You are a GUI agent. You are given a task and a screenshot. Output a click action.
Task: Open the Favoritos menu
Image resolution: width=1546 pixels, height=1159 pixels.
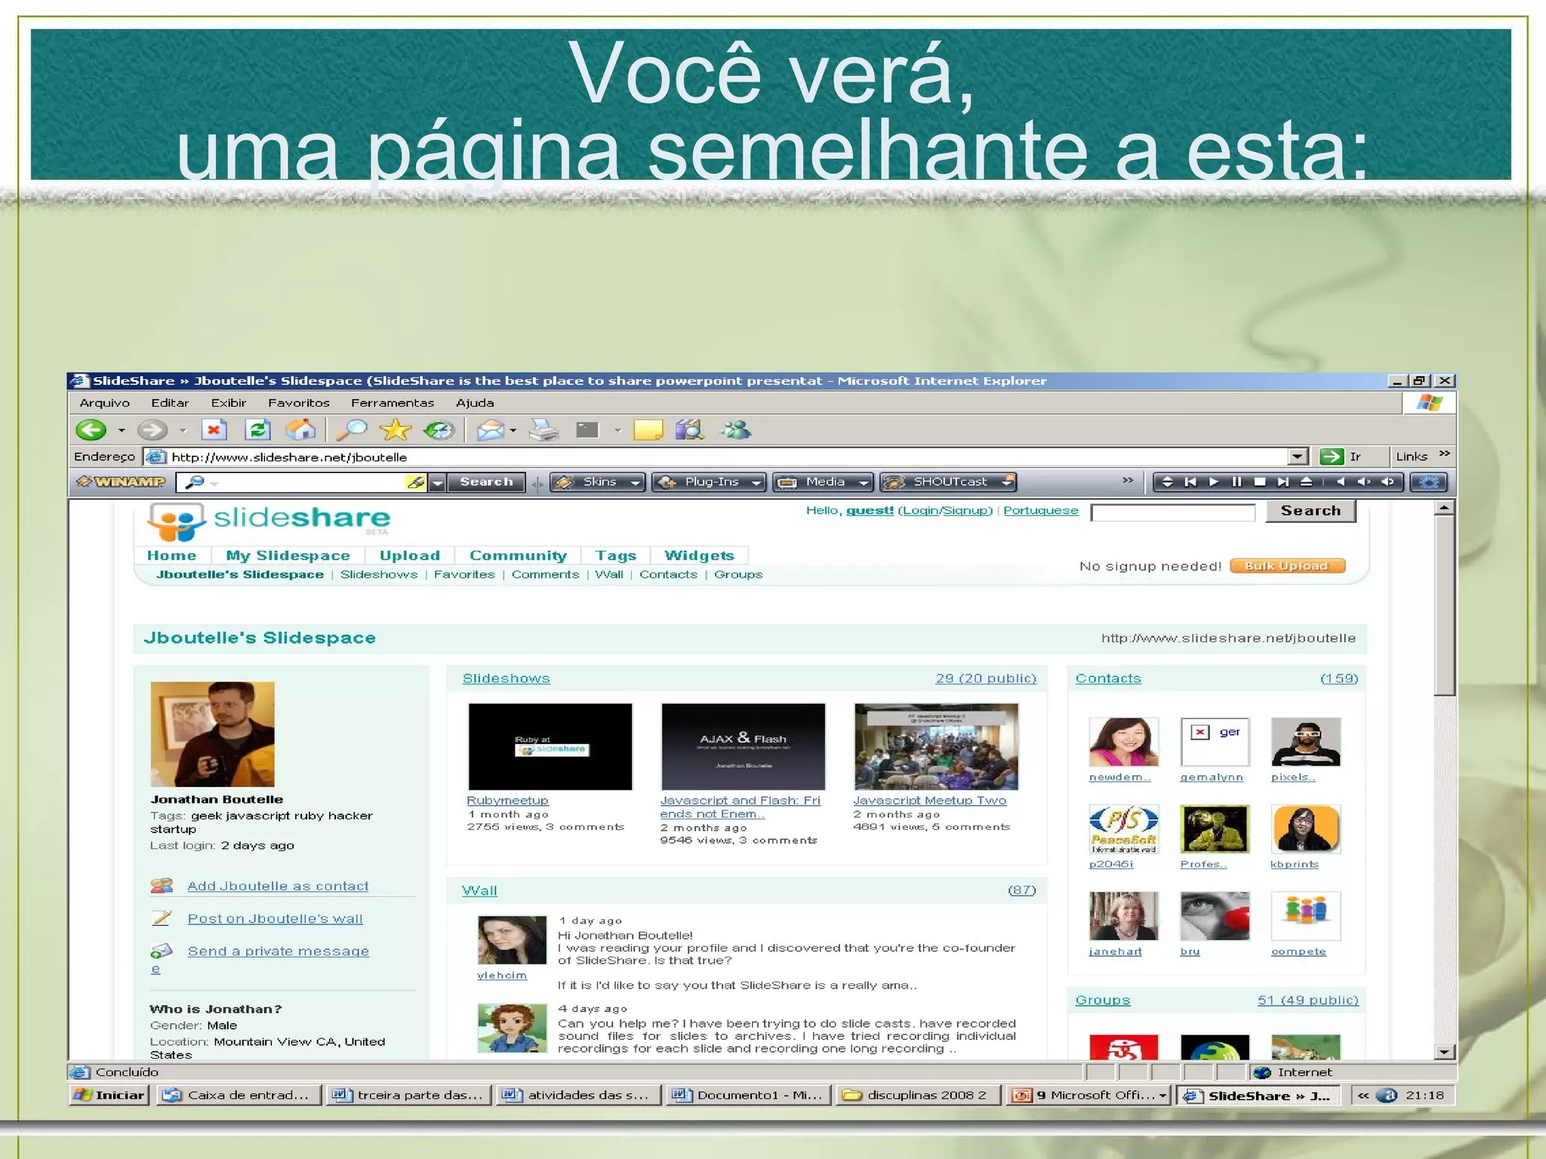coord(299,403)
